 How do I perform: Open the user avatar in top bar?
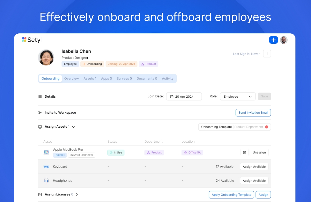pyautogui.click(x=284, y=40)
